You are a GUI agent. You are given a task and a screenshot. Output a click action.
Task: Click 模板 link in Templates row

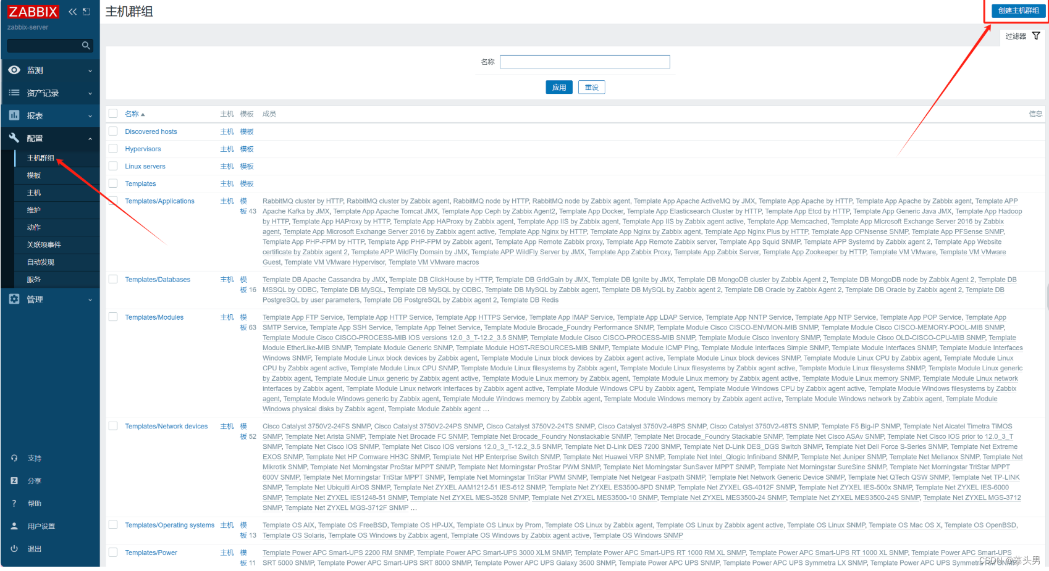pos(247,183)
